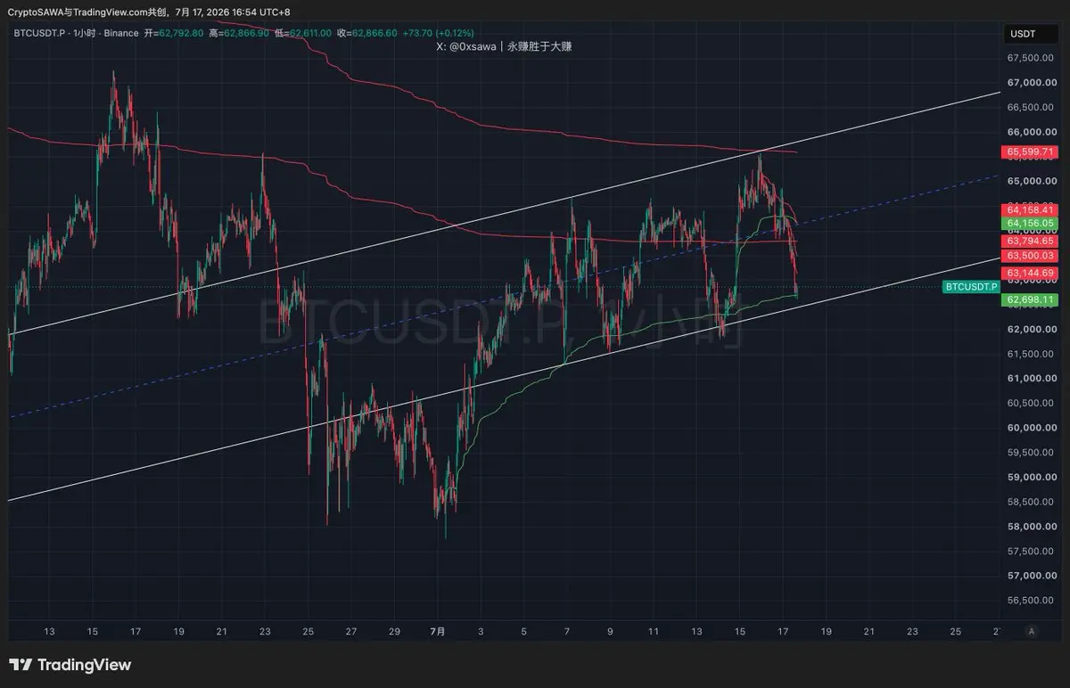
Task: Toggle the auto-scale 'A' button
Action: pos(1031,631)
